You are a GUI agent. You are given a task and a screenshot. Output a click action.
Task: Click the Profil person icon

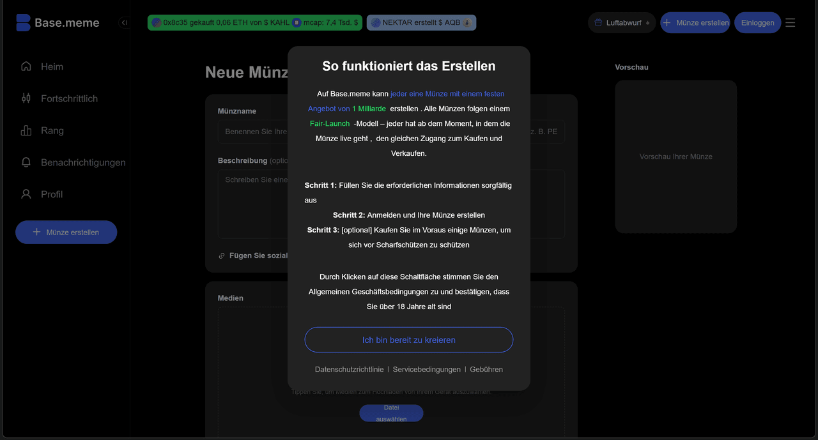click(26, 194)
